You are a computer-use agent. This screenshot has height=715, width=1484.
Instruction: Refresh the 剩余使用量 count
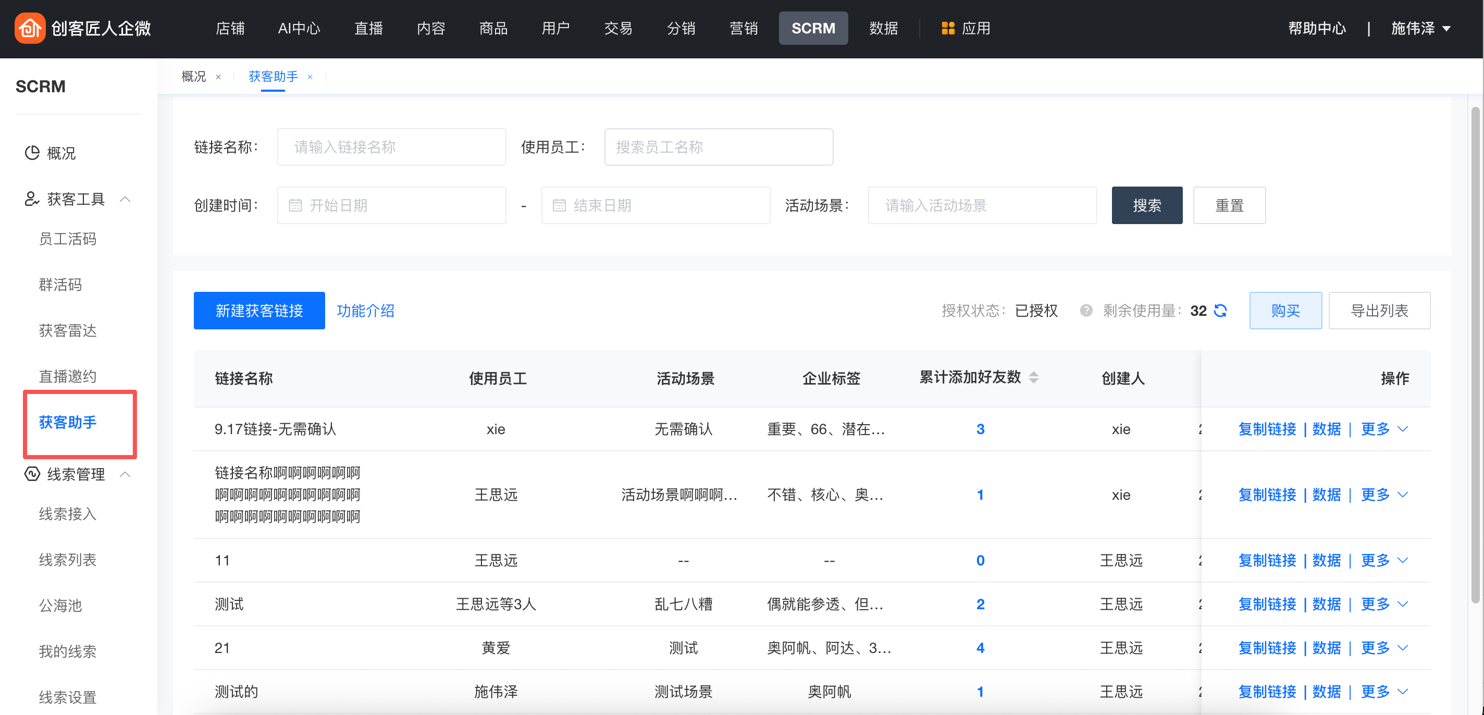[1220, 311]
